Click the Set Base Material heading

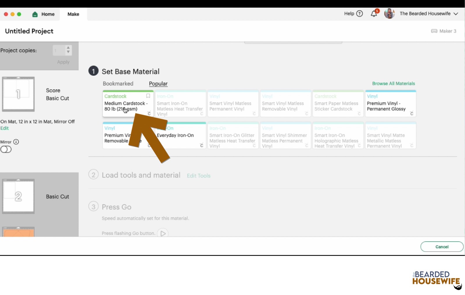click(x=130, y=71)
